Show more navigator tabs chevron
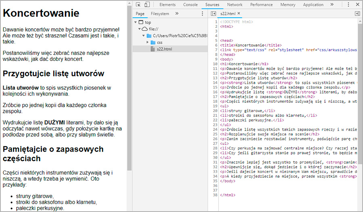Viewport: 363px width, 212px height. (177, 13)
